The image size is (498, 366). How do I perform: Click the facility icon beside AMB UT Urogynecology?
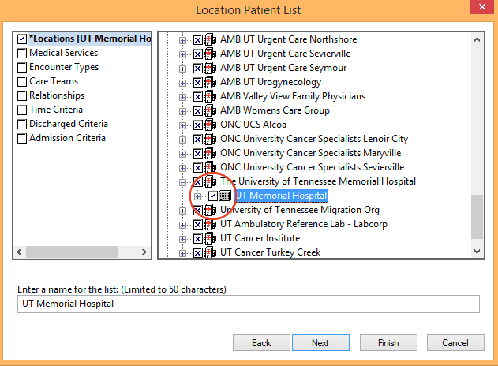[x=210, y=82]
